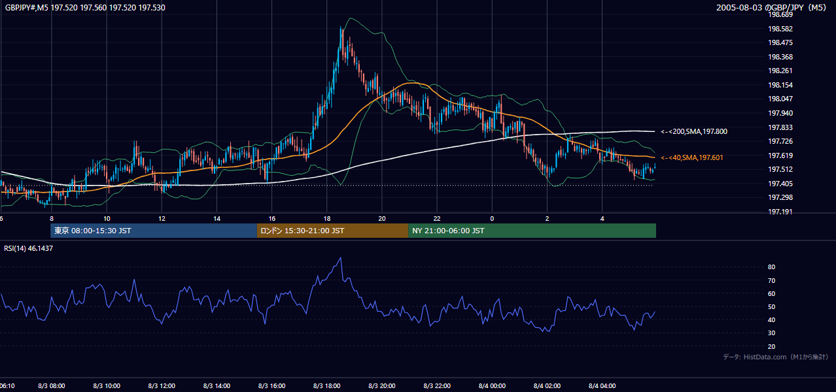Click the 2005-08-03 GBP/JPY (M5) chart title
This screenshot has height=392, width=836.
(772, 8)
